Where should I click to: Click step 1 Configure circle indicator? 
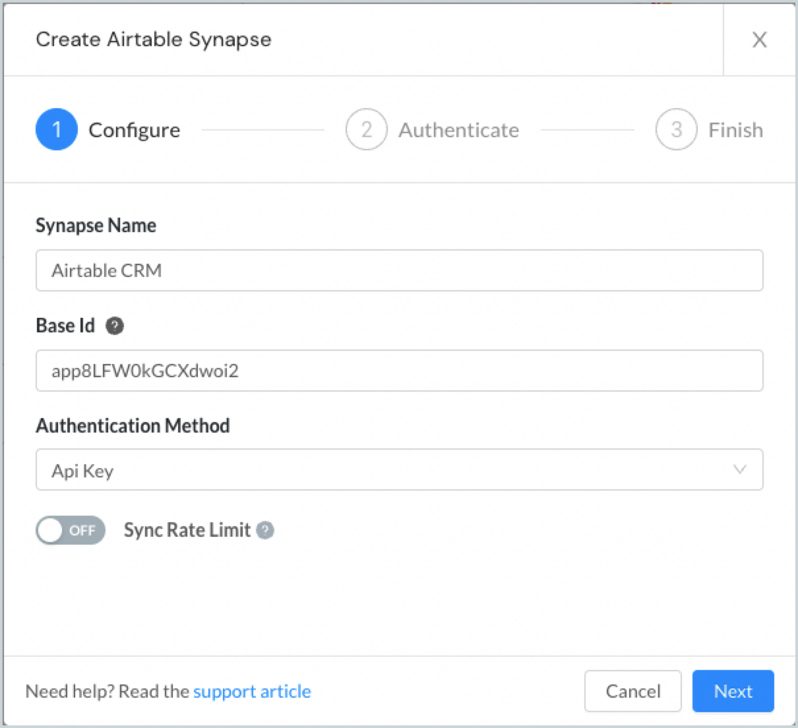[x=56, y=129]
